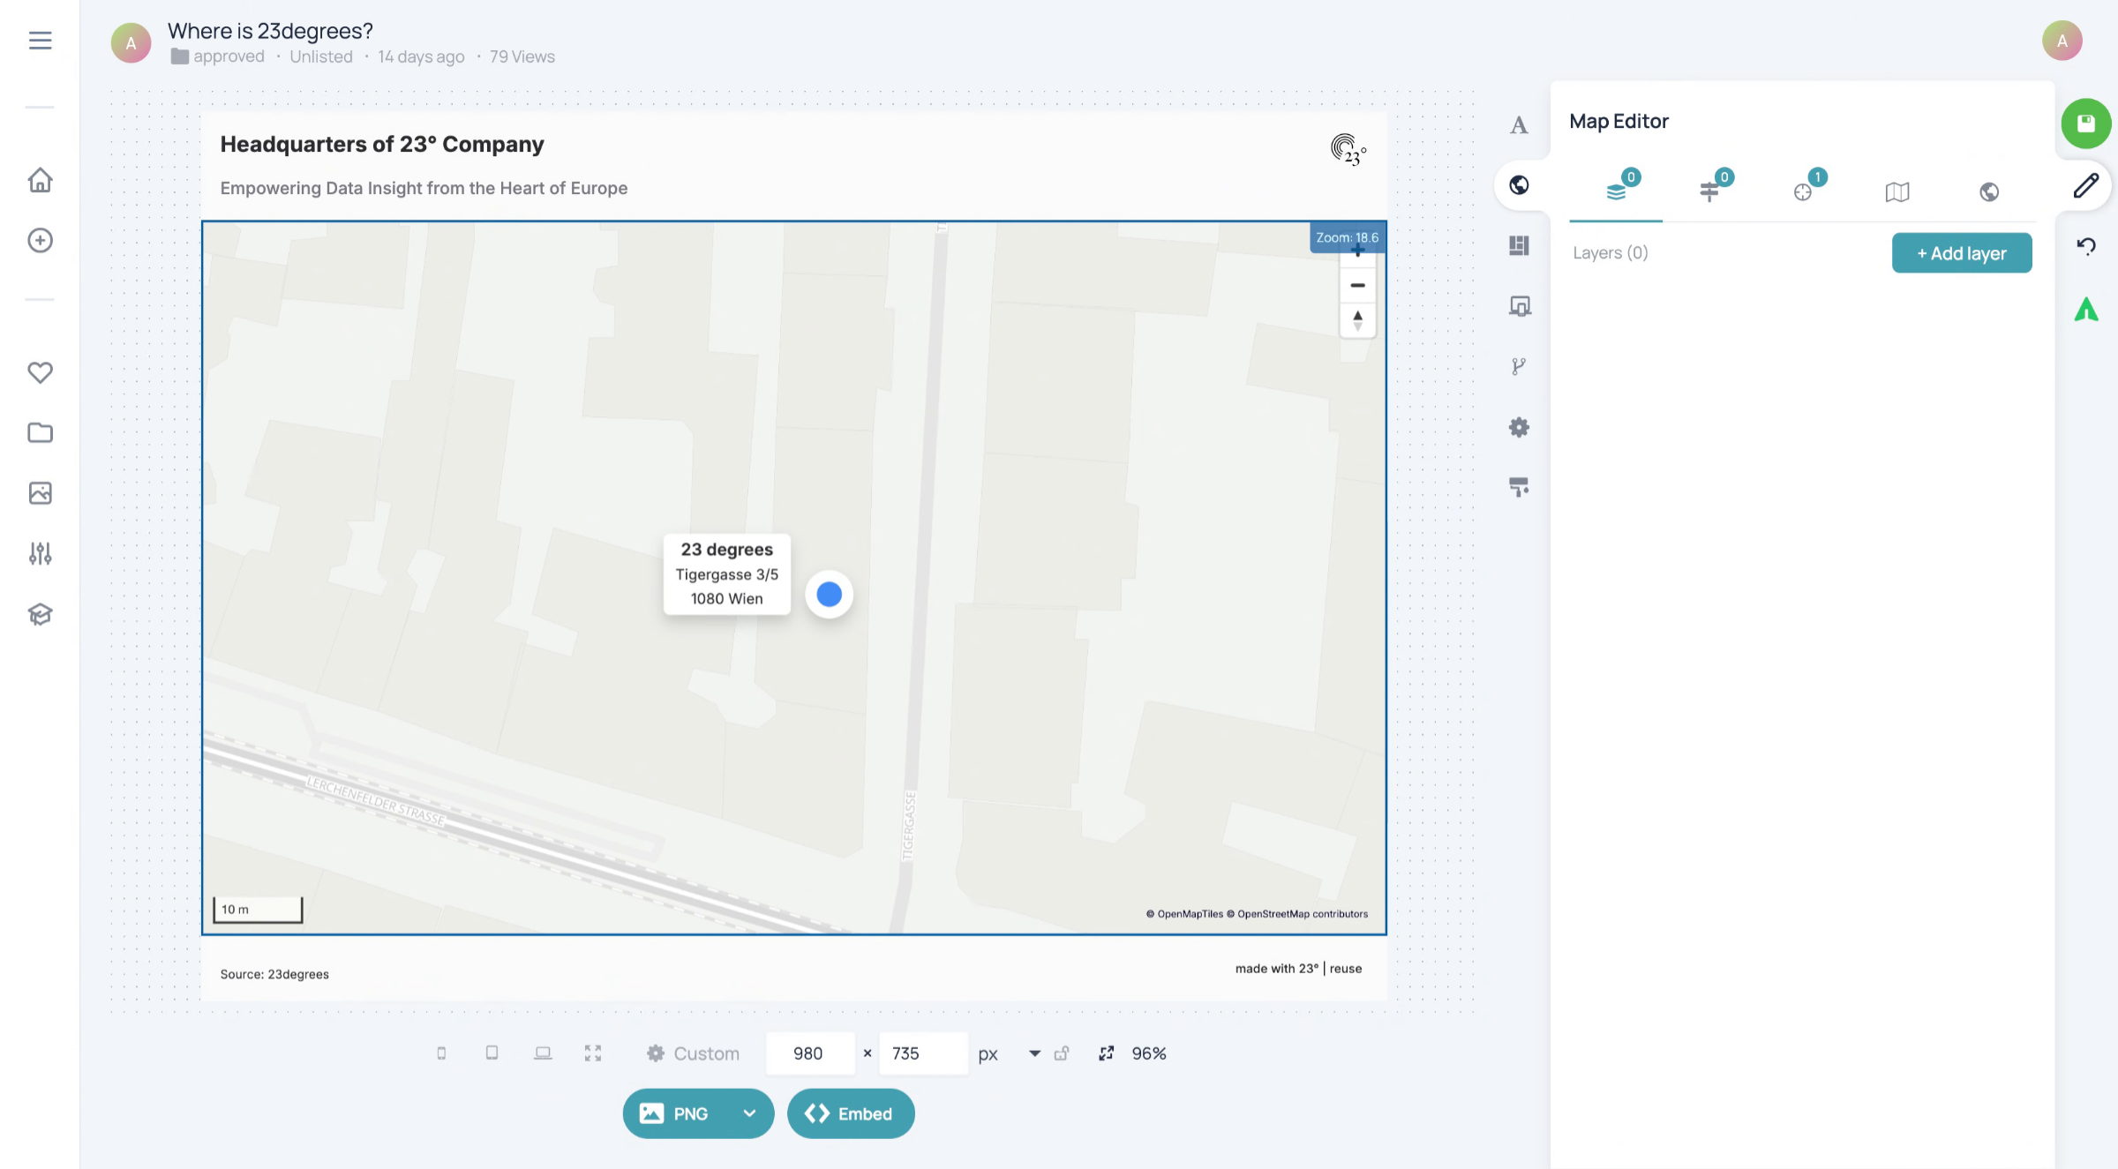Open the paint roller styling tool
The image size is (2118, 1169).
[x=1519, y=487]
